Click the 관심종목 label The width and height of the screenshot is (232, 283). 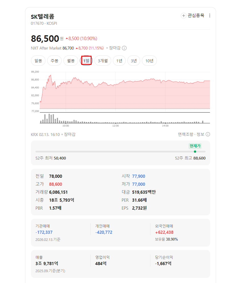pyautogui.click(x=196, y=16)
